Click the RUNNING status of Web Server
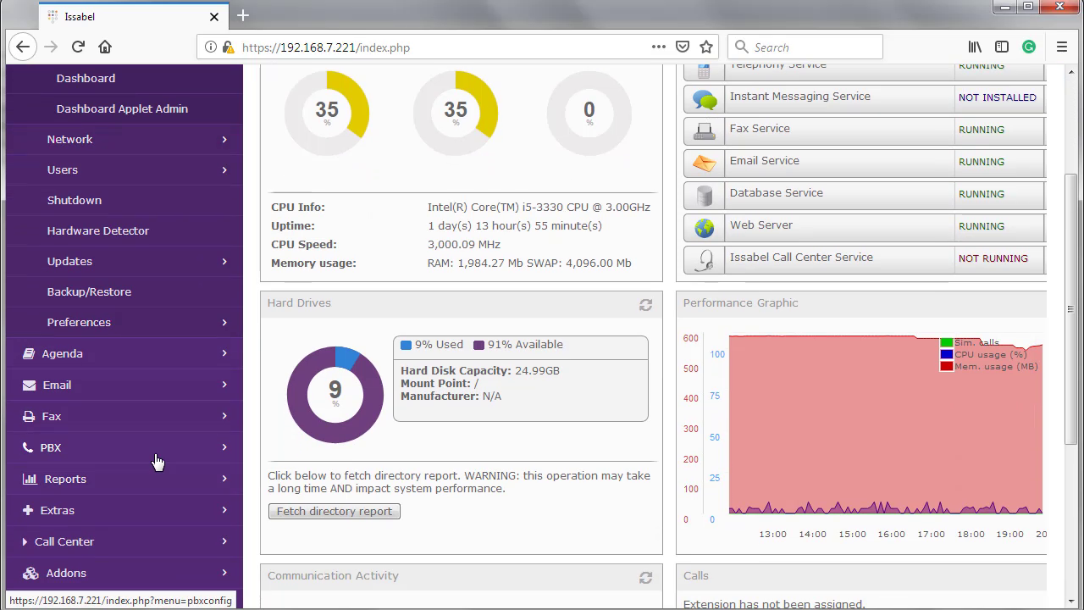Viewport: 1084px width, 610px height. [982, 226]
